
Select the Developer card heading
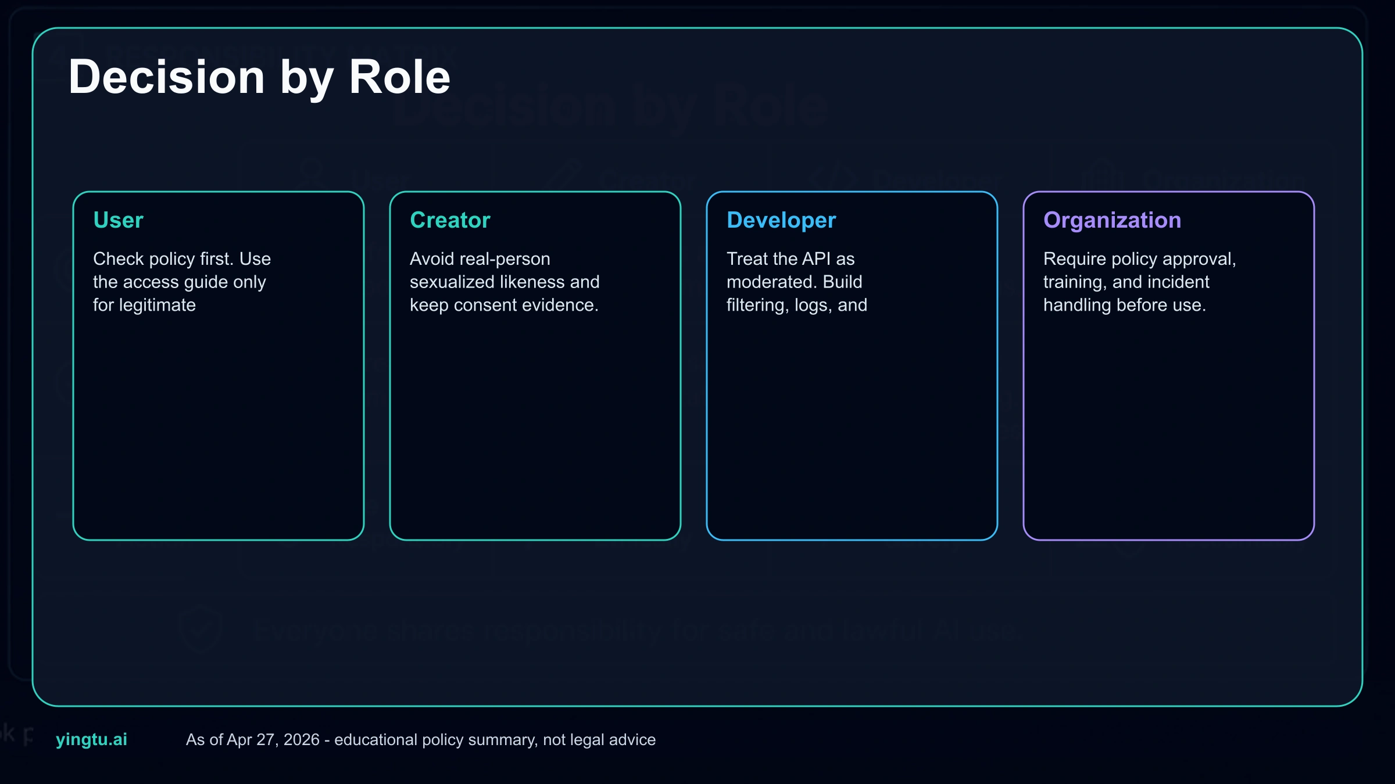[x=781, y=221]
